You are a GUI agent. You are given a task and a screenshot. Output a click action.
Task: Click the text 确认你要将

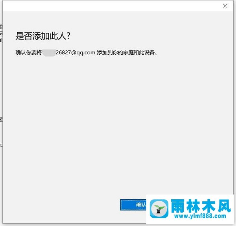tap(29, 53)
